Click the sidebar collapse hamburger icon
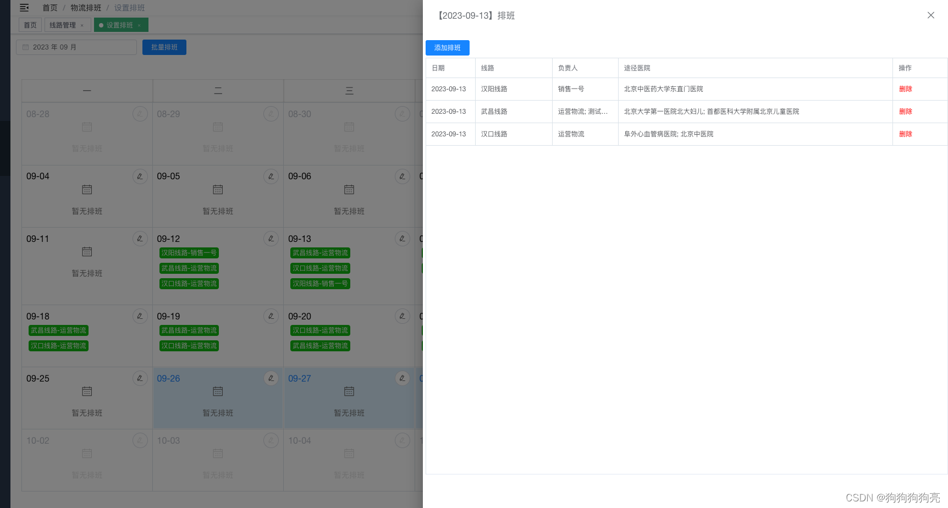948x508 pixels. click(23, 8)
